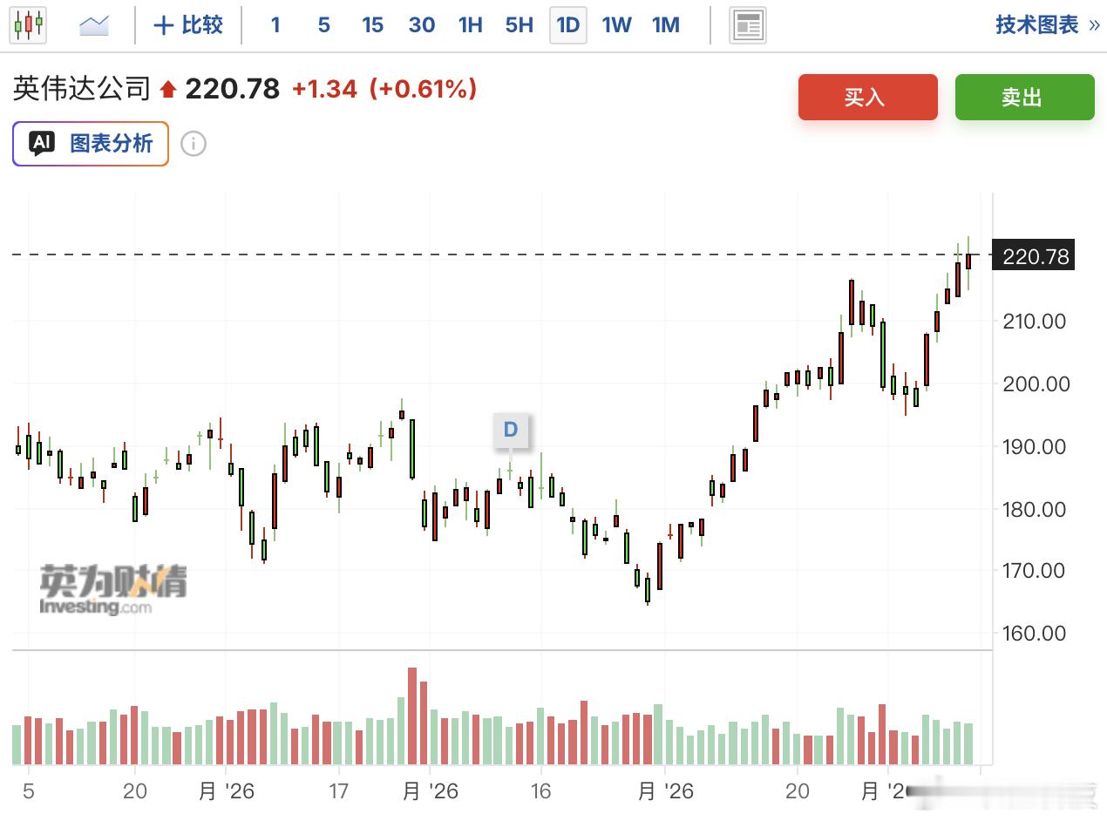Click the D dividend marker on chart
This screenshot has height=821, width=1107.
click(511, 430)
